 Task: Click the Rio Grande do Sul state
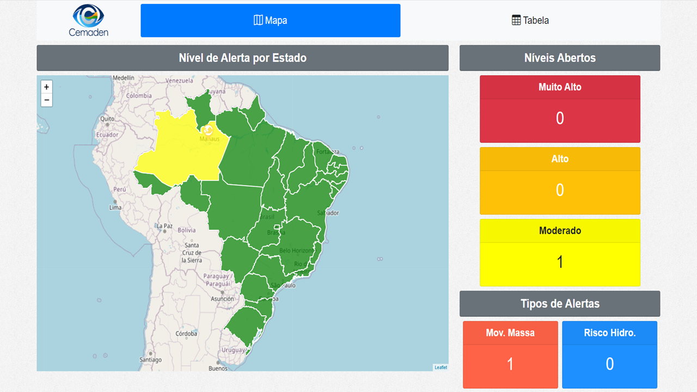pyautogui.click(x=245, y=324)
